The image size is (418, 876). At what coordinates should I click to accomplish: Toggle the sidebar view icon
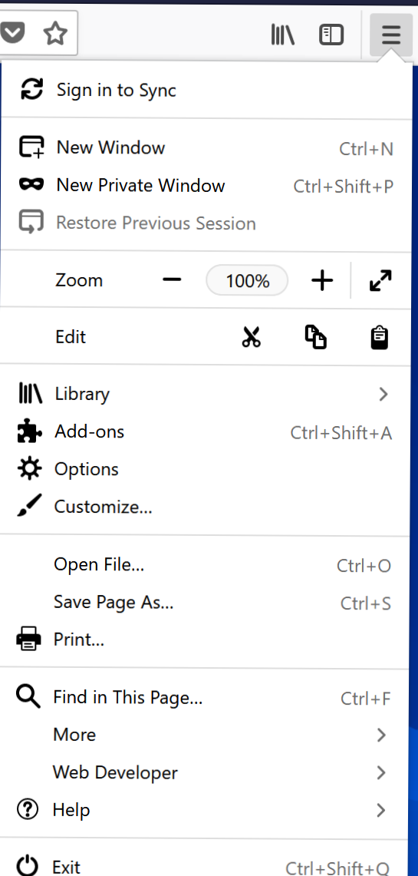point(331,35)
